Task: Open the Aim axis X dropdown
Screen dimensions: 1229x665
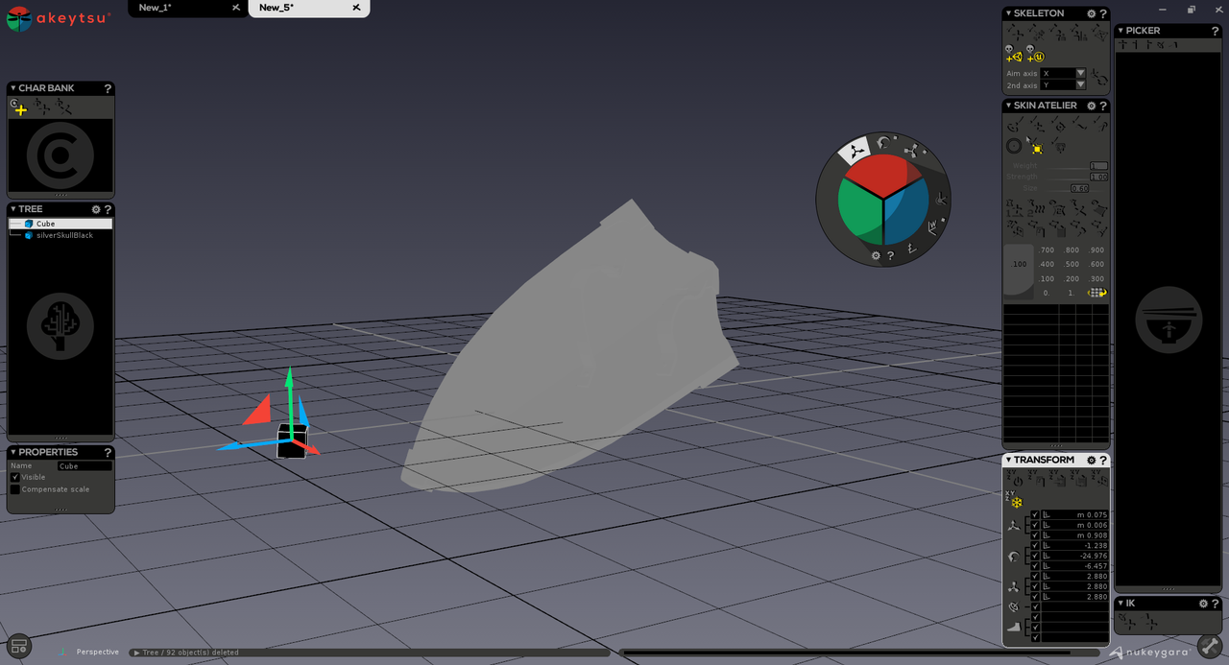Action: tap(1080, 74)
